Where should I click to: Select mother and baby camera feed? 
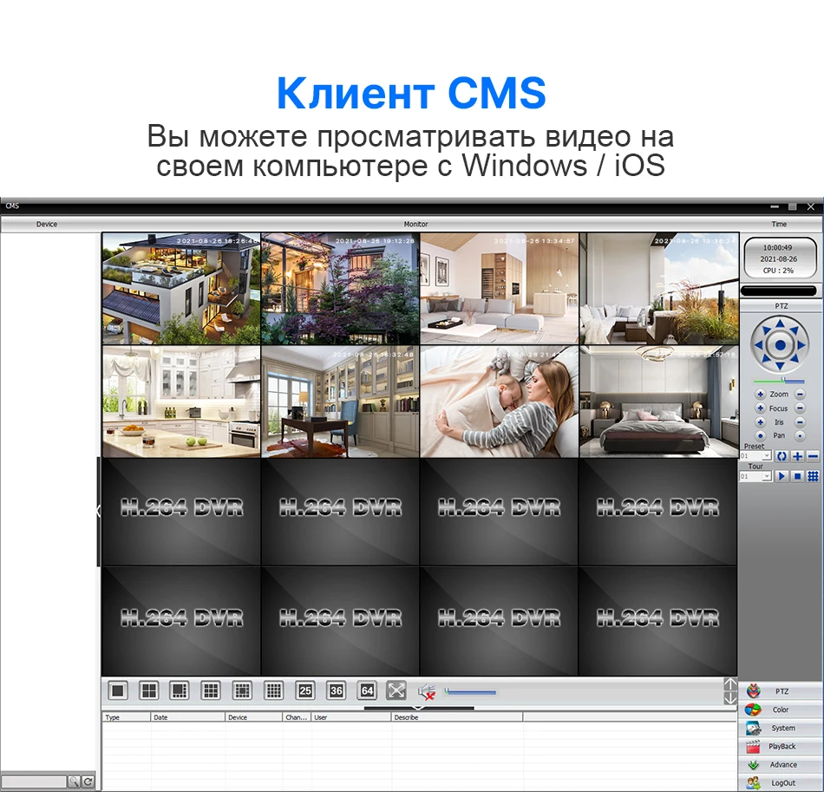click(x=500, y=402)
